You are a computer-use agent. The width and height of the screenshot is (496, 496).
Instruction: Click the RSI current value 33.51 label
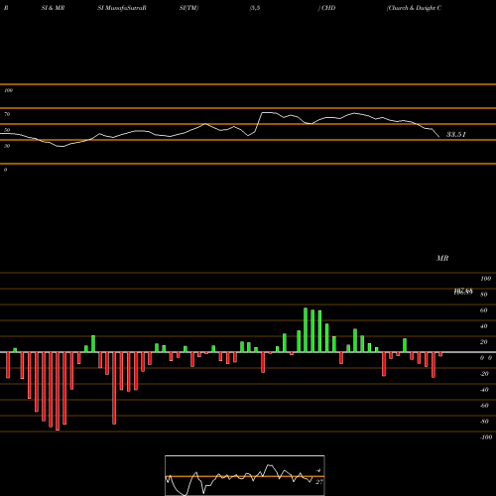tap(456, 134)
